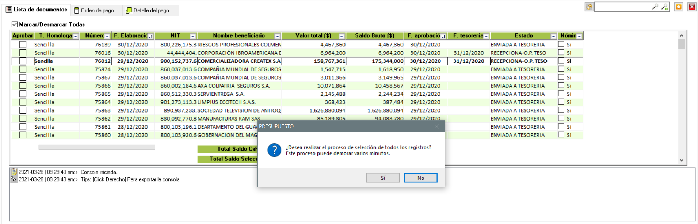
Task: Click the red X close icon
Action: (x=692, y=7)
